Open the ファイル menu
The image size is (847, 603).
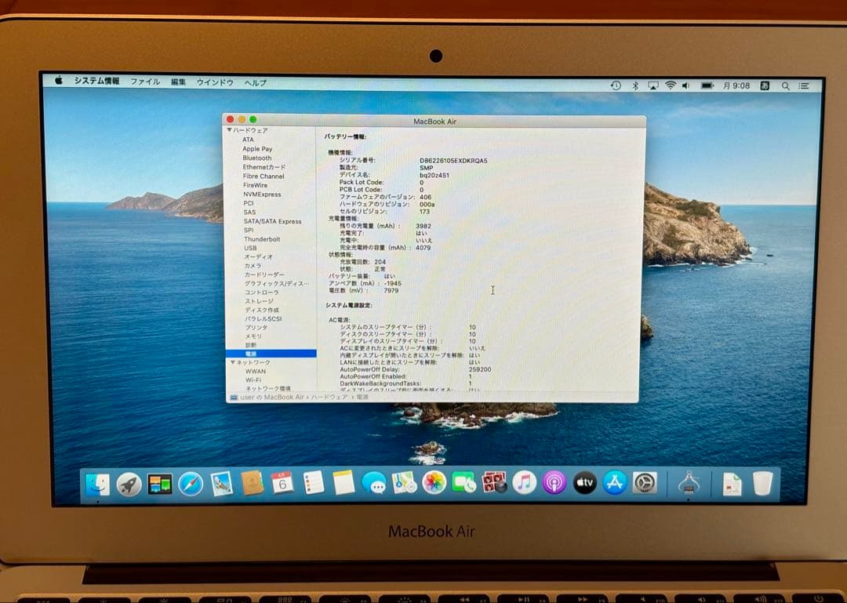pyautogui.click(x=145, y=82)
